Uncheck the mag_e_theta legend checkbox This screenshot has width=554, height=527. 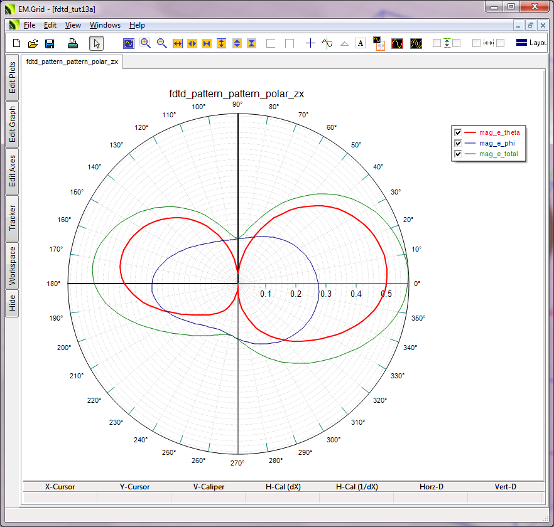coord(458,132)
